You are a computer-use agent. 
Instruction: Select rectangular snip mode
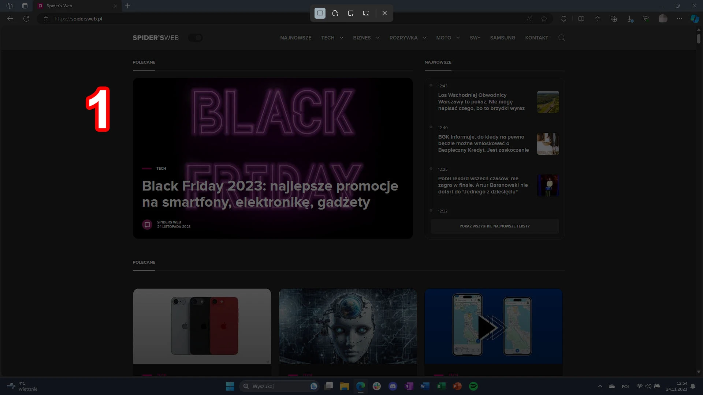[x=320, y=13]
